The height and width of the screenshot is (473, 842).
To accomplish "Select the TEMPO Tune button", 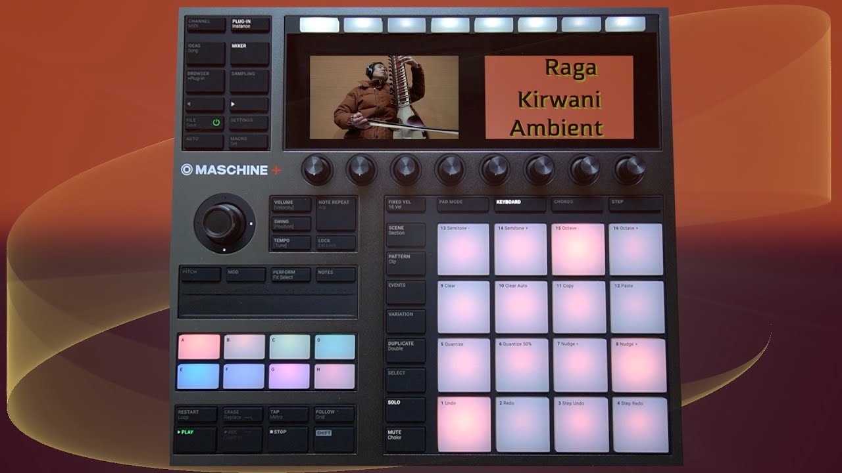I will tap(291, 243).
